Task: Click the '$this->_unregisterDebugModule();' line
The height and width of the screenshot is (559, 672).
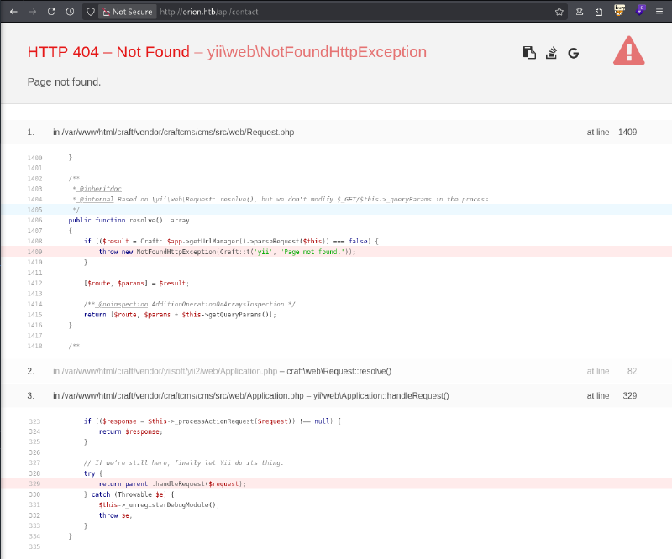Action: point(159,505)
